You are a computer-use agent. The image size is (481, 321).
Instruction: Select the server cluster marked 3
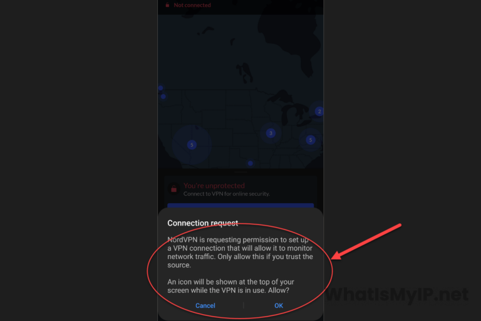[271, 133]
